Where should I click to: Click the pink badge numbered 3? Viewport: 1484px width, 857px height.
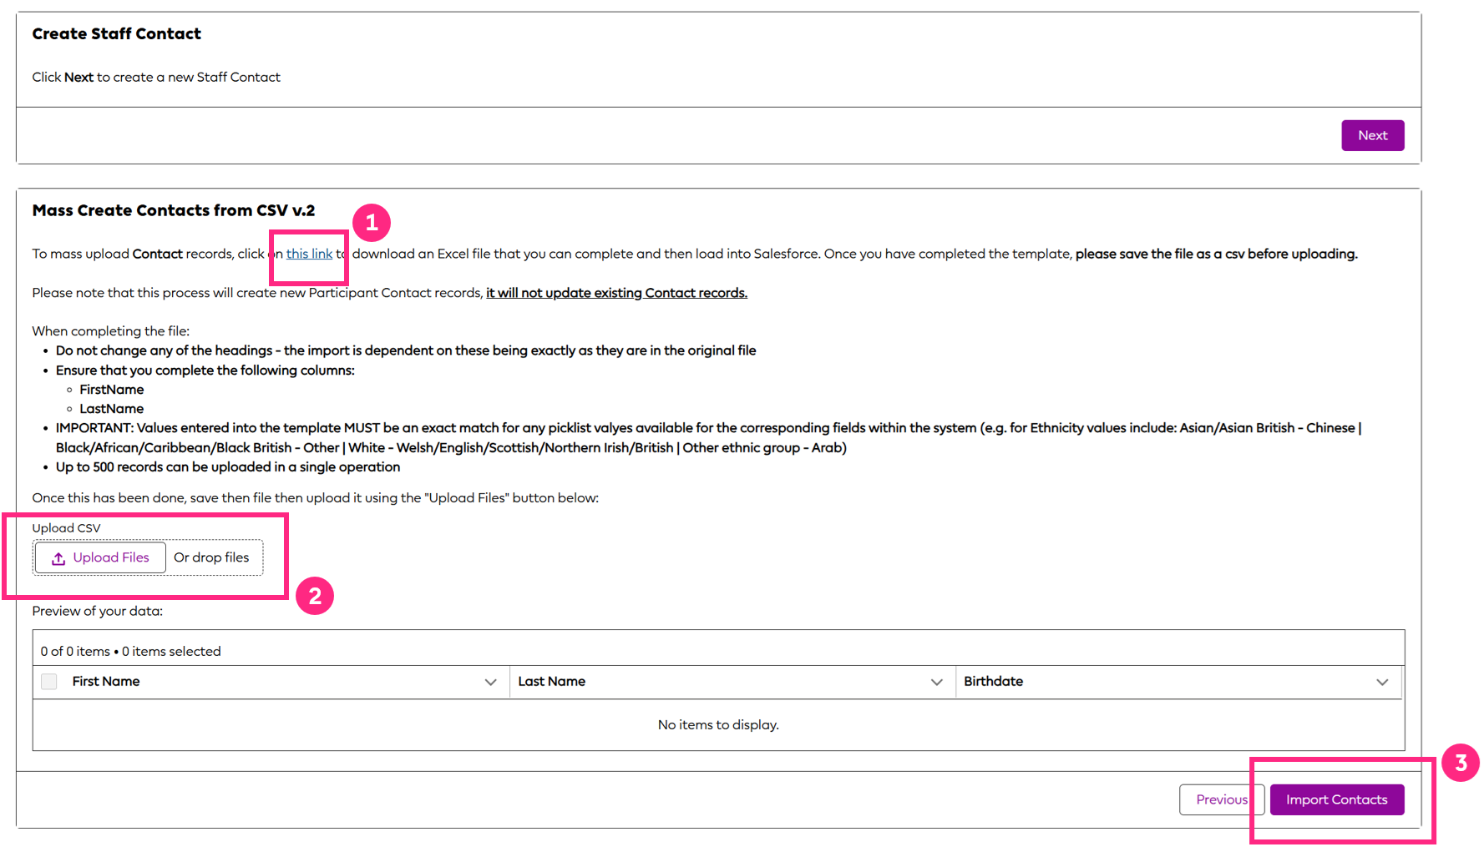point(1461,762)
